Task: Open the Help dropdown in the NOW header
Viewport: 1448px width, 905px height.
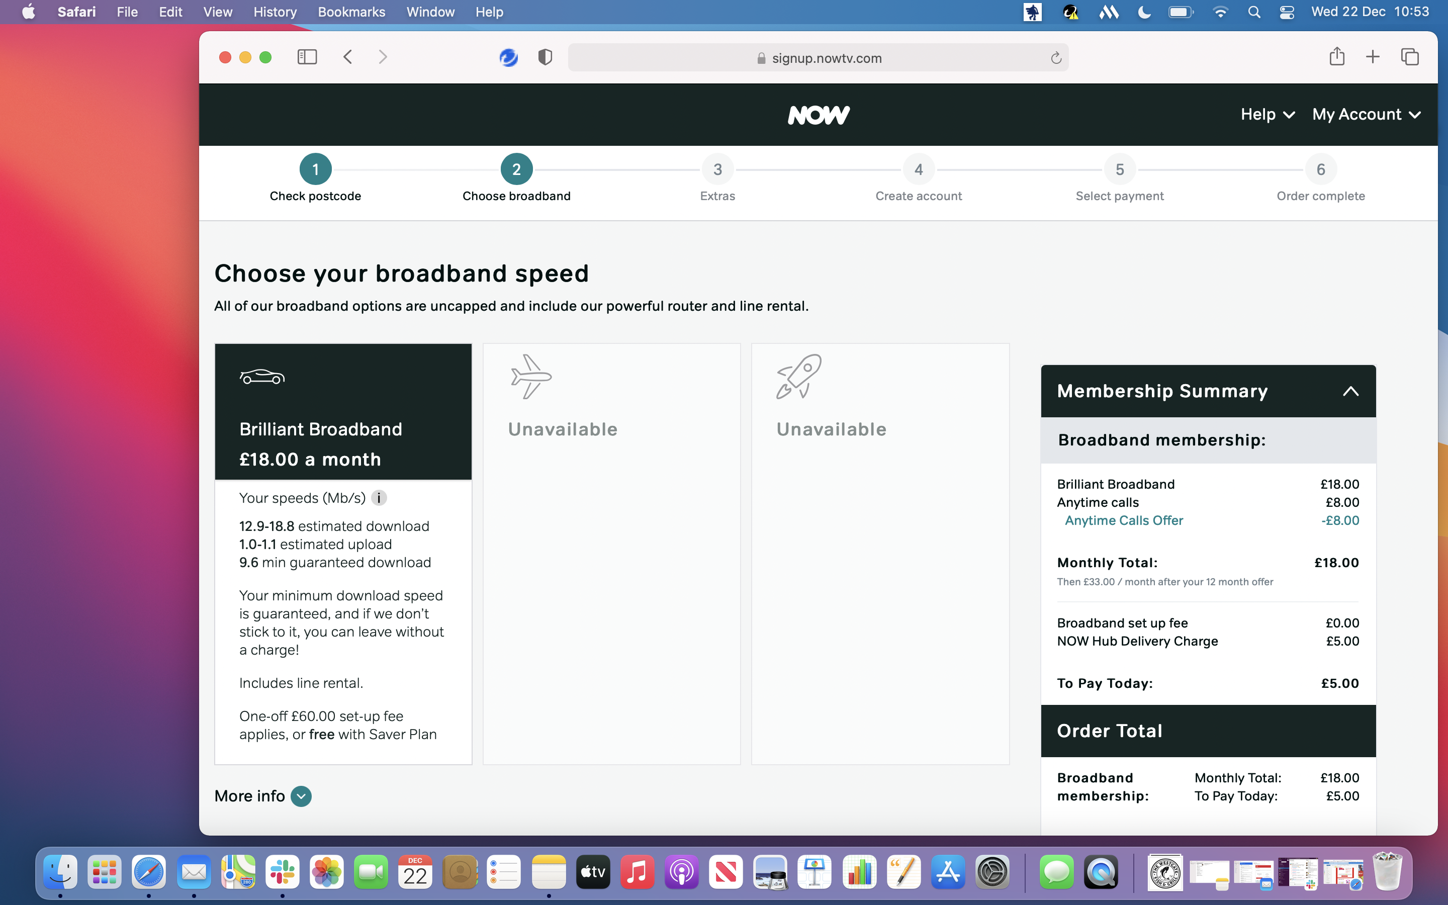Action: point(1268,114)
